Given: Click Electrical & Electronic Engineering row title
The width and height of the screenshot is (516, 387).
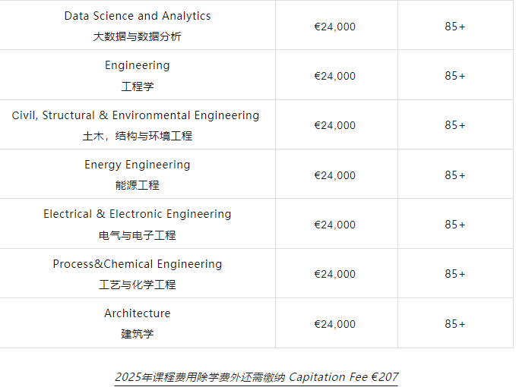Looking at the screenshot, I should click(138, 214).
